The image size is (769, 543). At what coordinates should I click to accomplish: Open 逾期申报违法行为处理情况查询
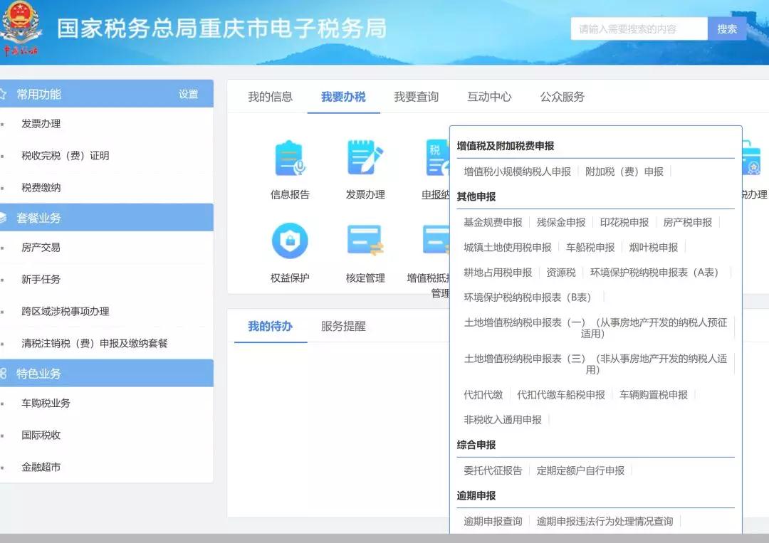605,521
